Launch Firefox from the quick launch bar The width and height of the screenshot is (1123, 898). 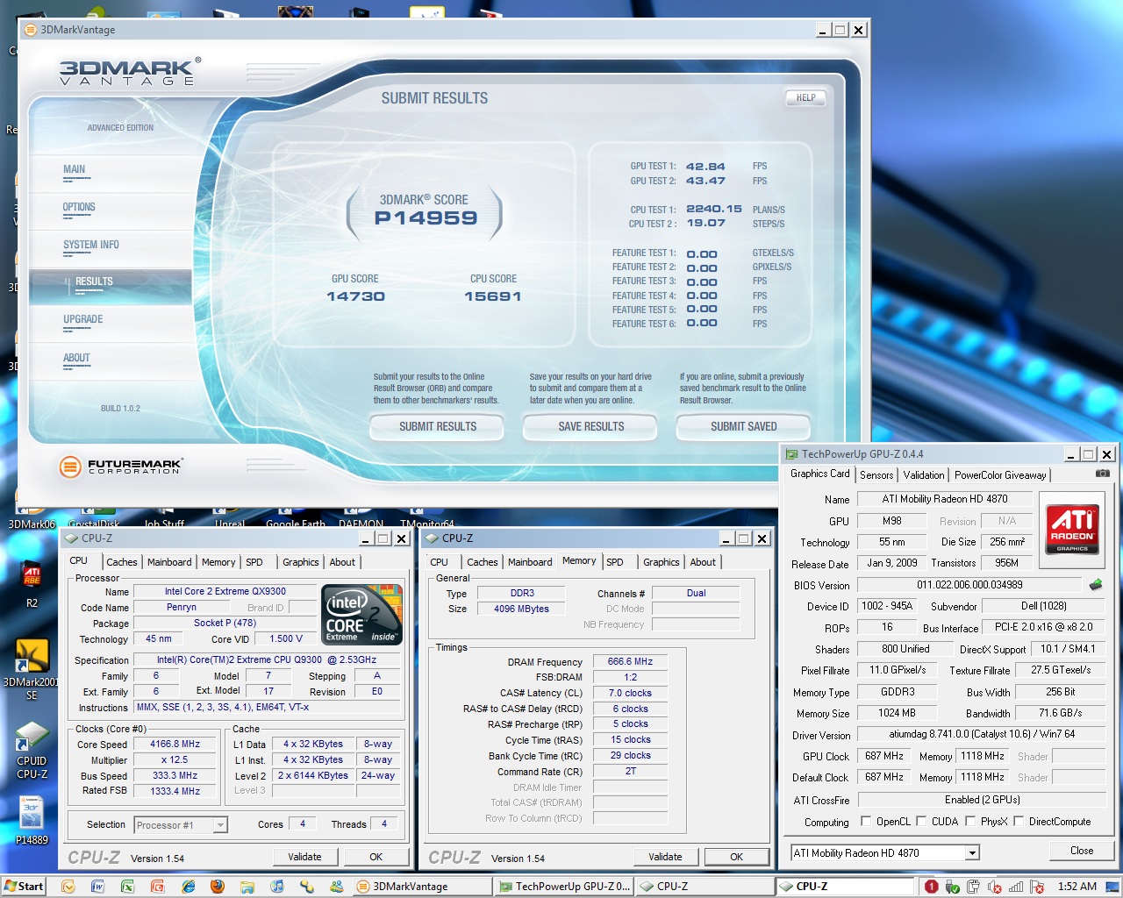(x=218, y=887)
